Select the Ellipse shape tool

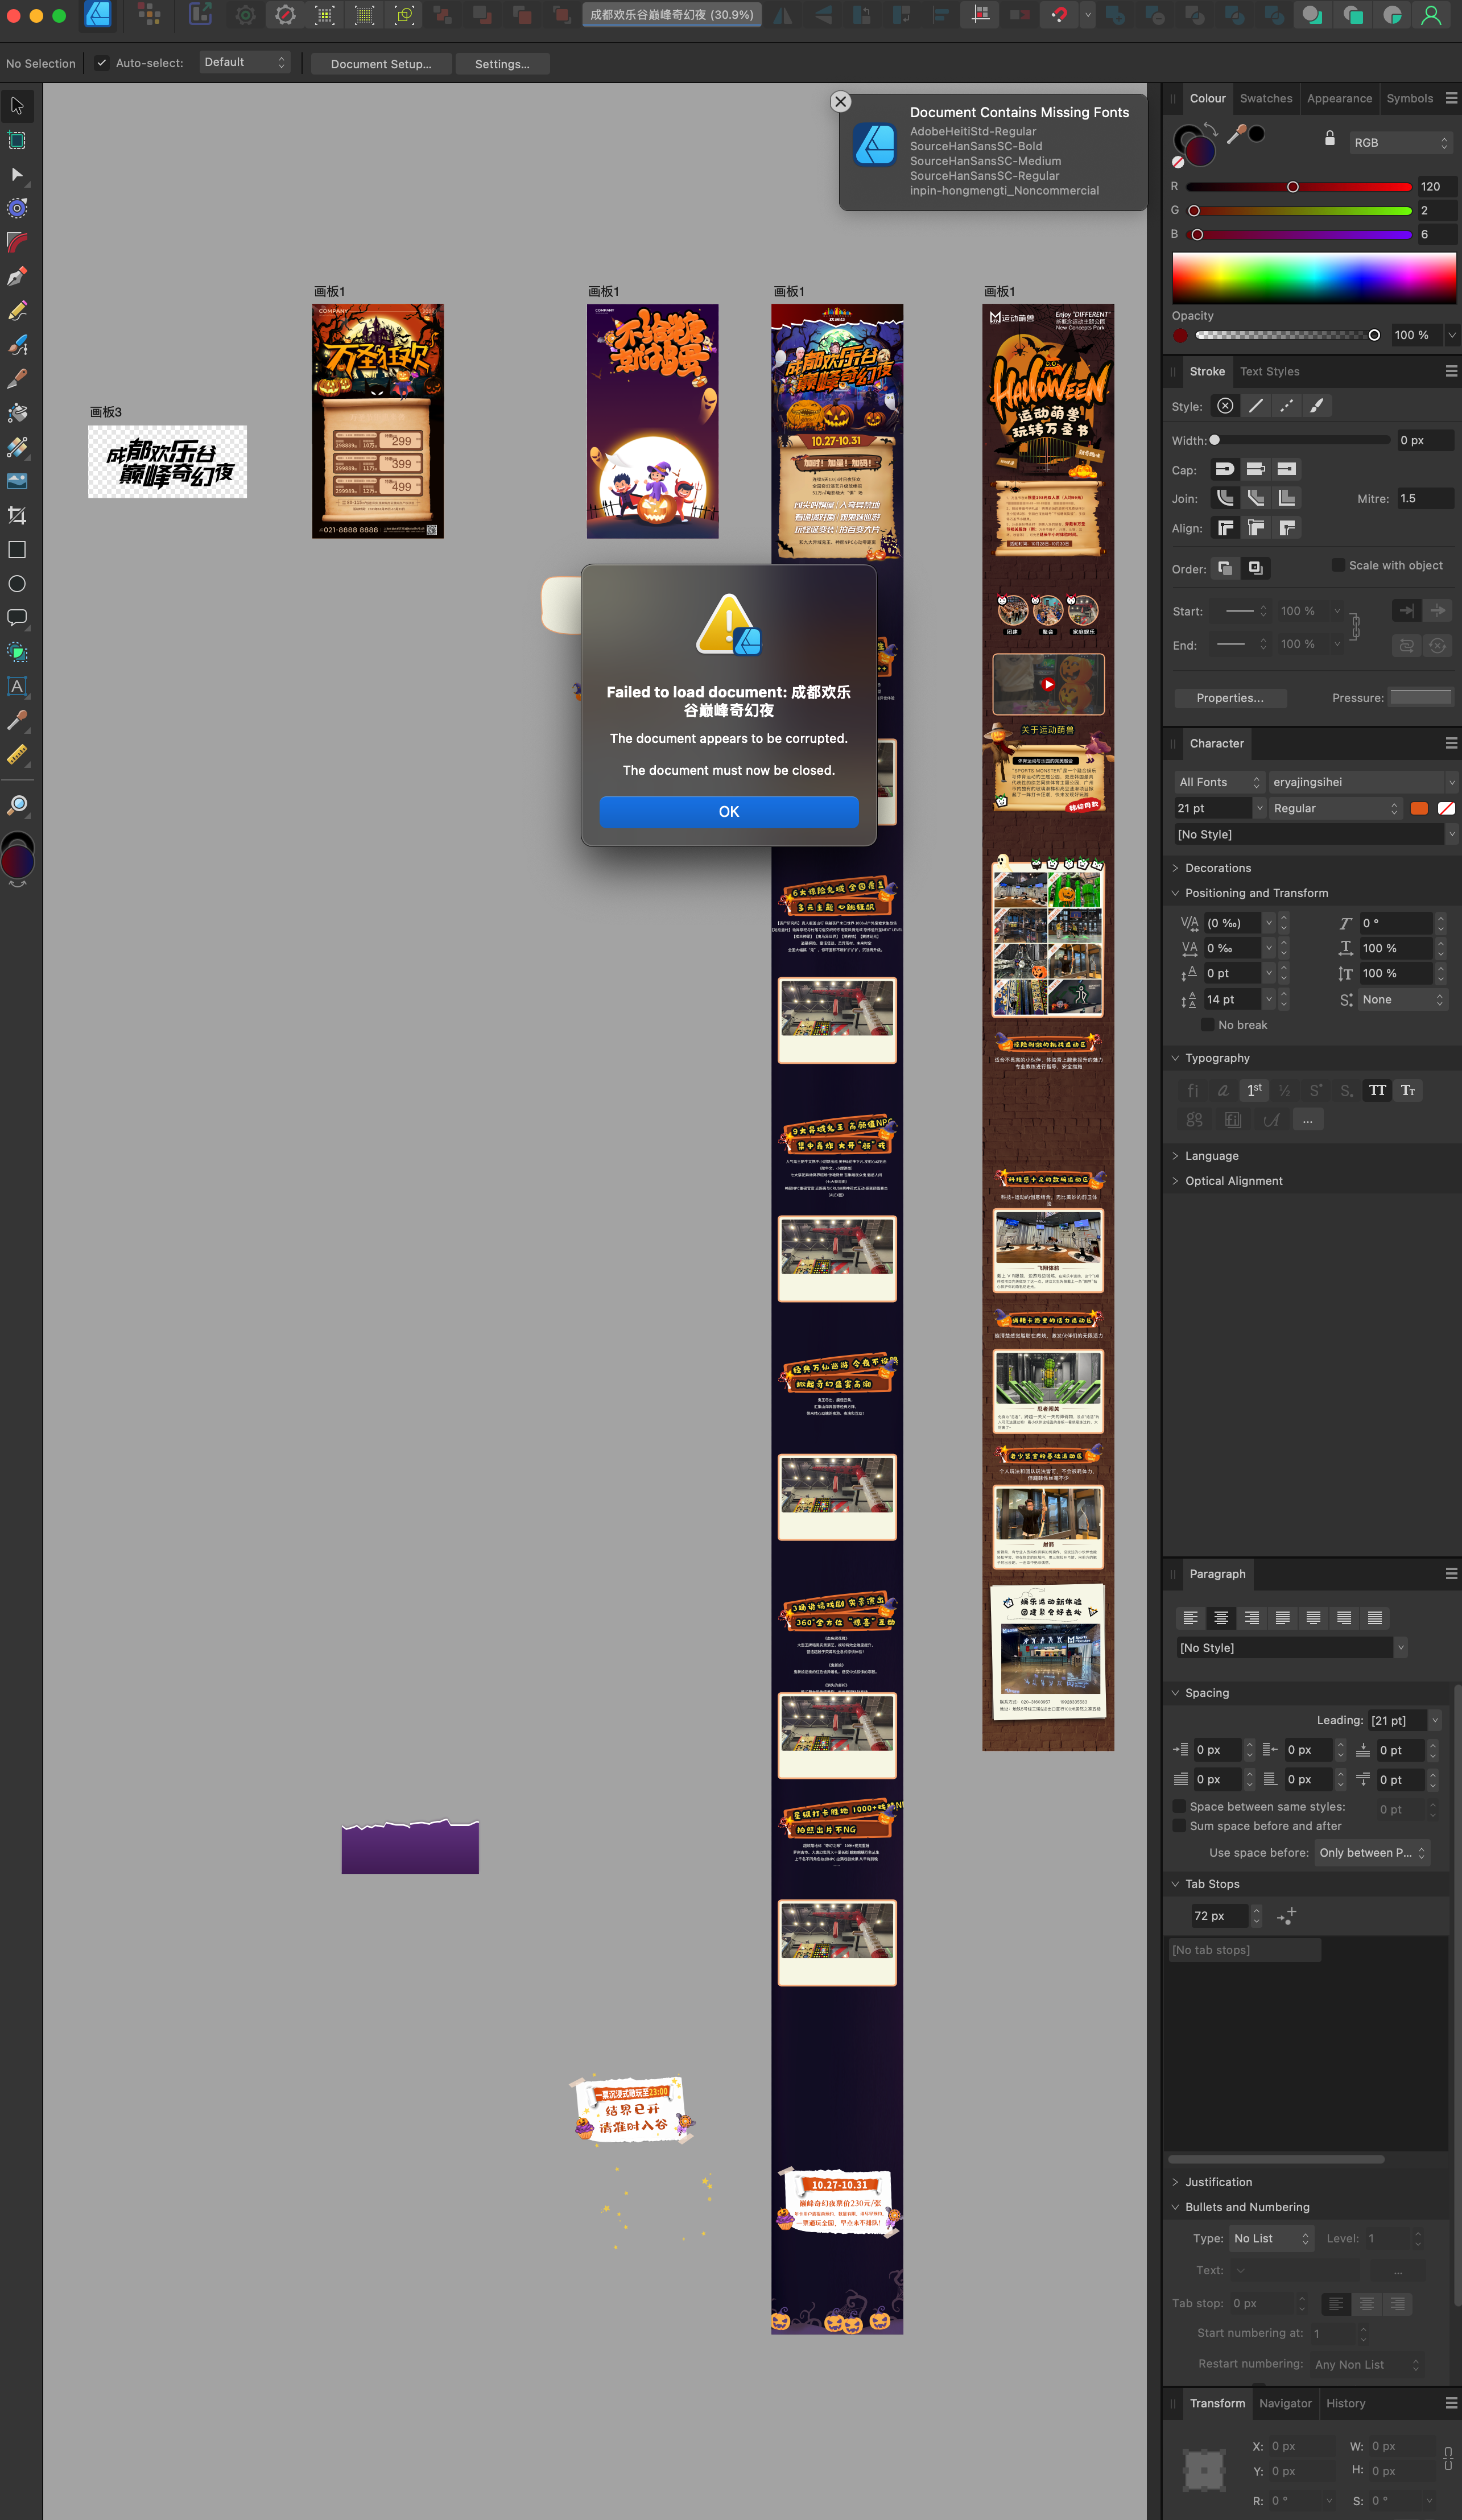(x=17, y=584)
